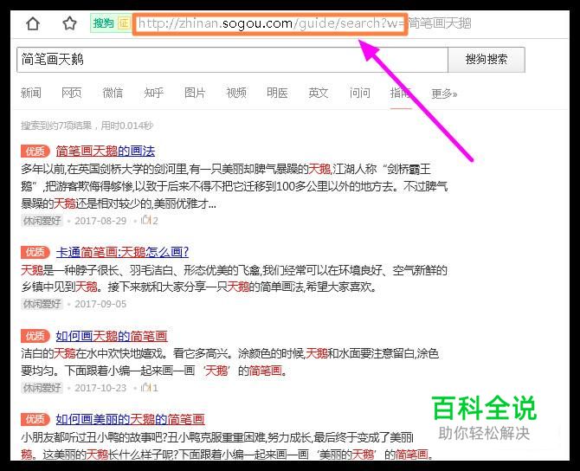The width and height of the screenshot is (580, 471).
Task: Switch to the 视频 tab
Action: (x=236, y=93)
